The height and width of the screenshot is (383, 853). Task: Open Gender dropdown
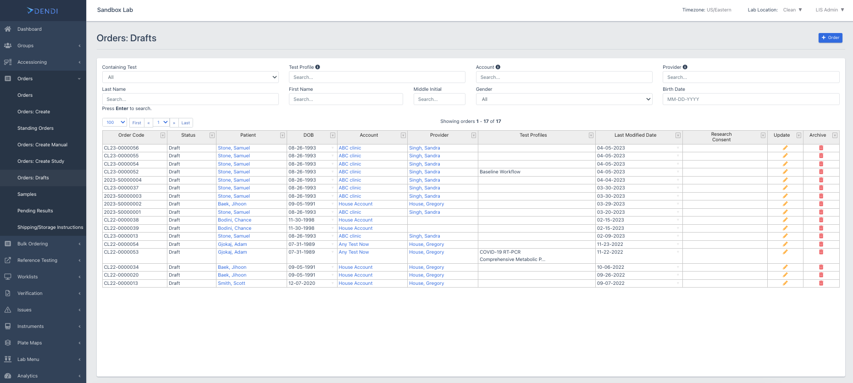pos(564,99)
